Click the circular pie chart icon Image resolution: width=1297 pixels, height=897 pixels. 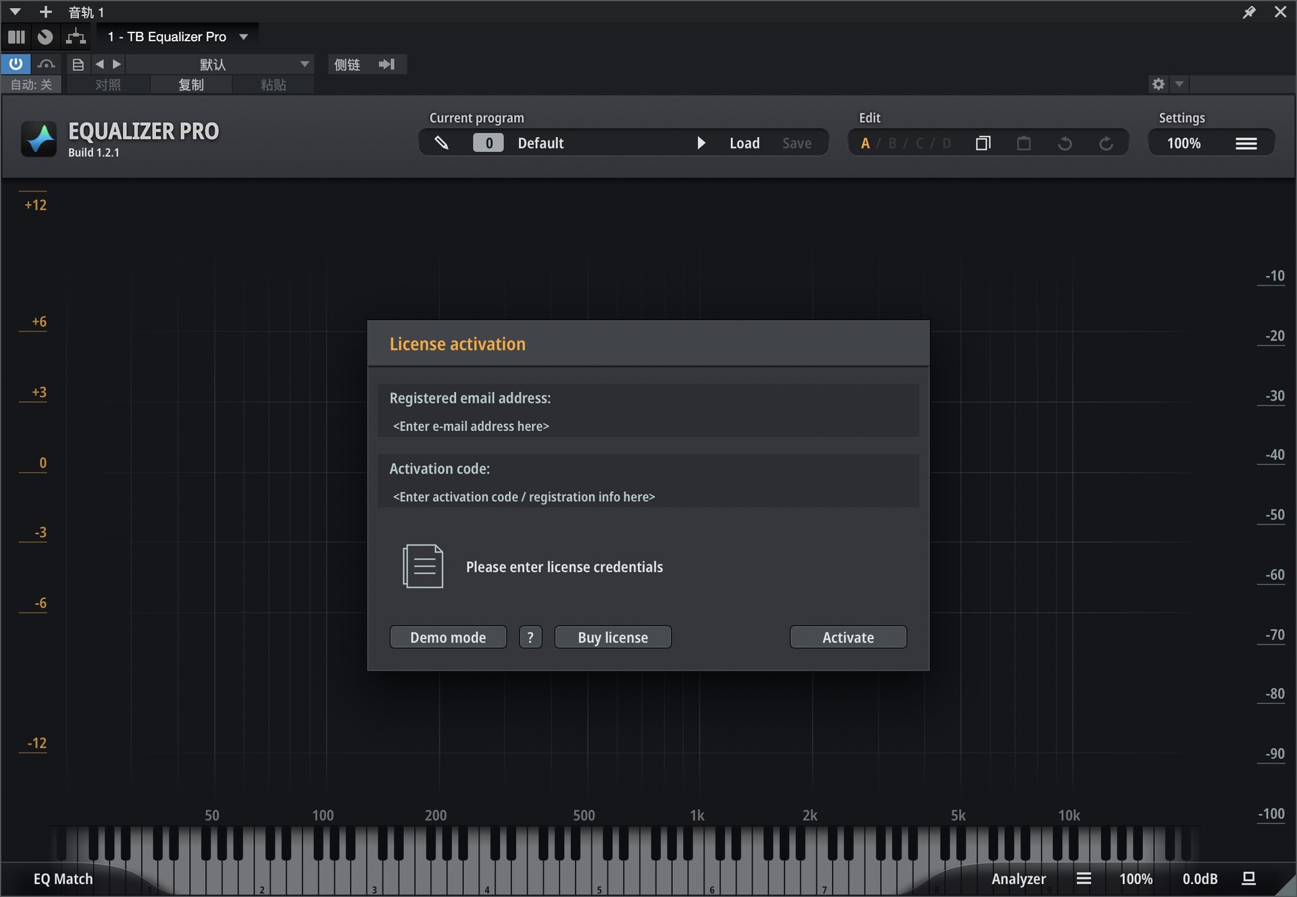[x=45, y=36]
